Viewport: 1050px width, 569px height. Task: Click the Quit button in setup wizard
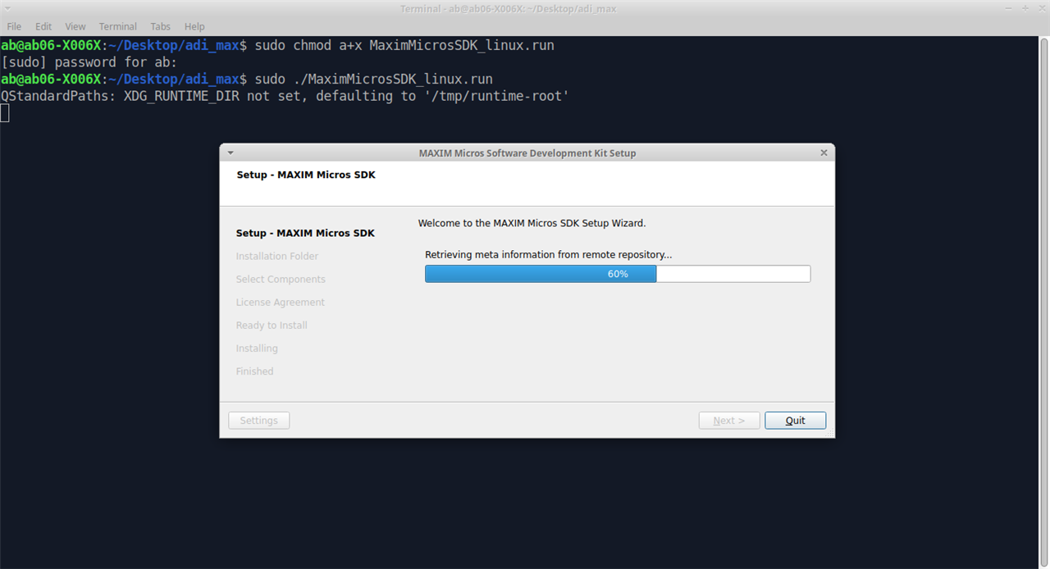[795, 421]
